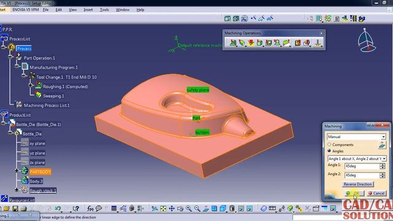
Task: Select Sweeping.1 in the tree
Action: [53, 96]
